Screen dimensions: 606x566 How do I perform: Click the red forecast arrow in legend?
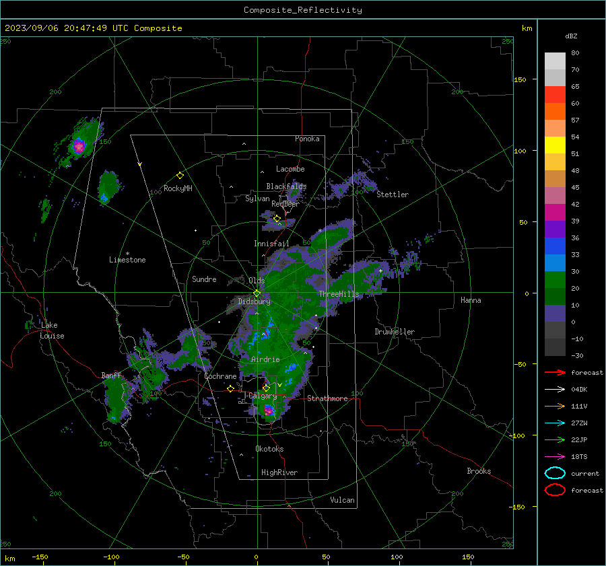[555, 372]
